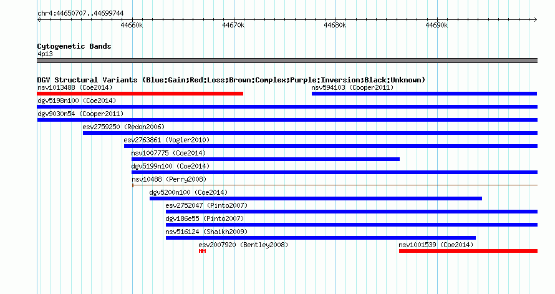Click the left arrowhead of the ruler
The image size is (555, 294).
coord(39,20)
